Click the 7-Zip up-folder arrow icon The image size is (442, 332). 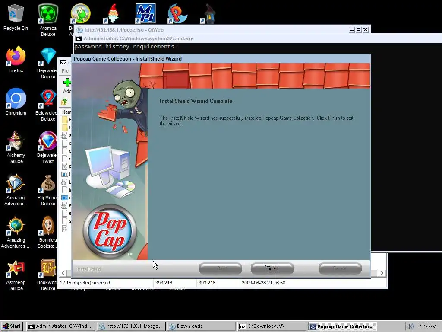(64, 102)
